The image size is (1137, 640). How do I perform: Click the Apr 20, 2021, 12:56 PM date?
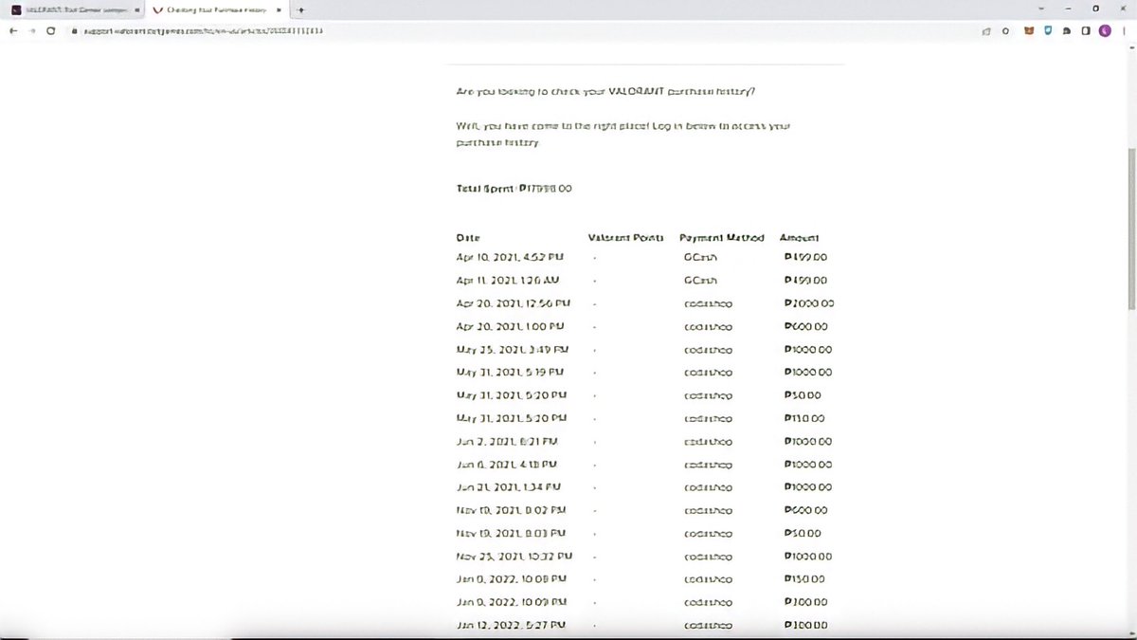point(513,303)
